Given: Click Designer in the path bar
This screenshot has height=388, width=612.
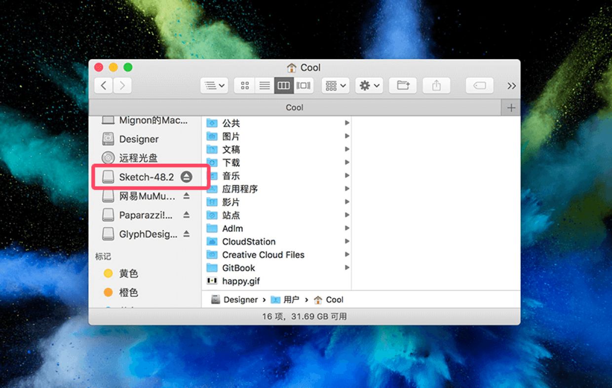Looking at the screenshot, I should pos(234,300).
